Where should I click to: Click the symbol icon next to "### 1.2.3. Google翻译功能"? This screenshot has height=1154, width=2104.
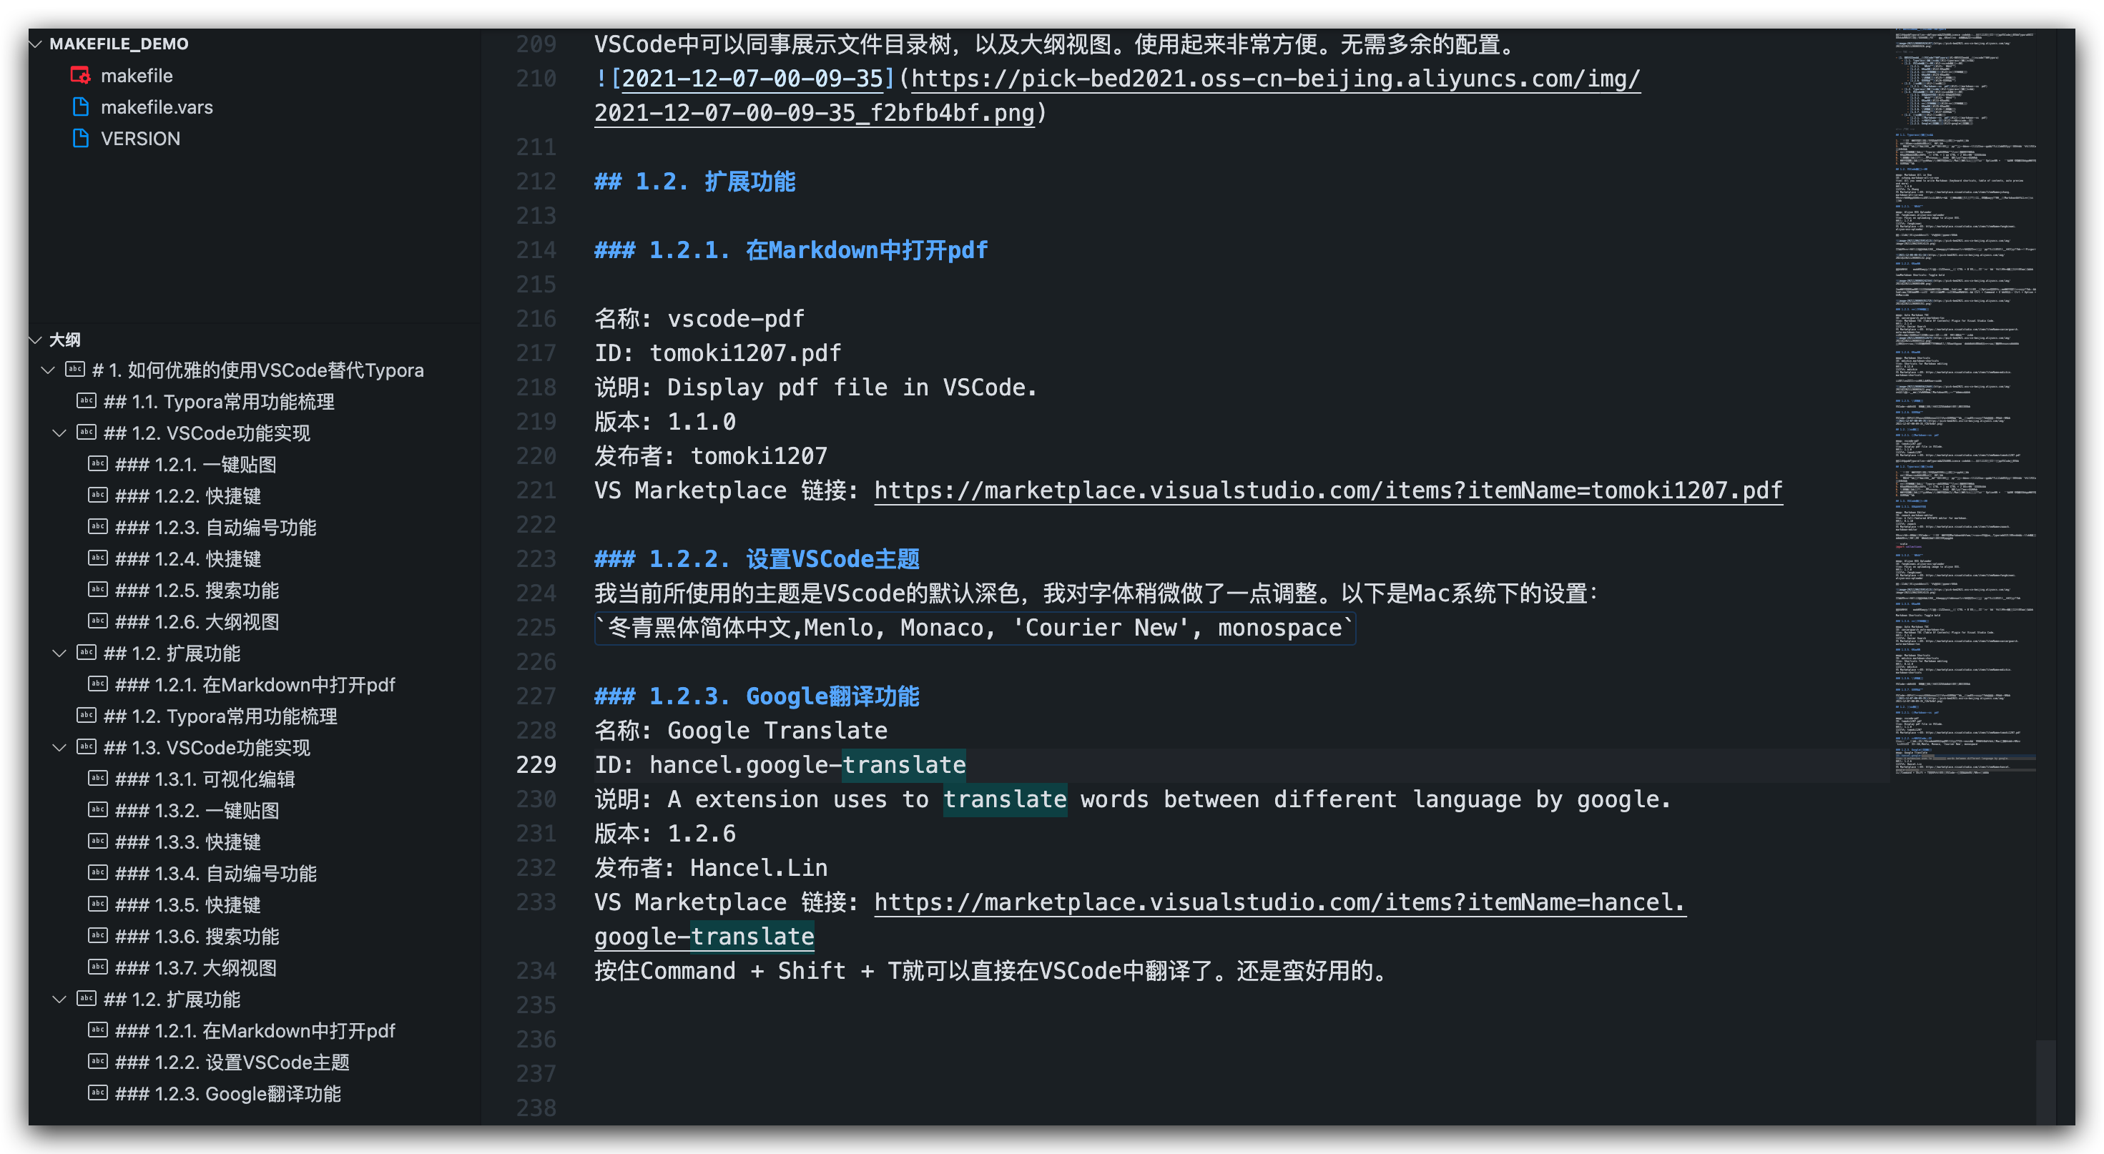[x=98, y=1093]
